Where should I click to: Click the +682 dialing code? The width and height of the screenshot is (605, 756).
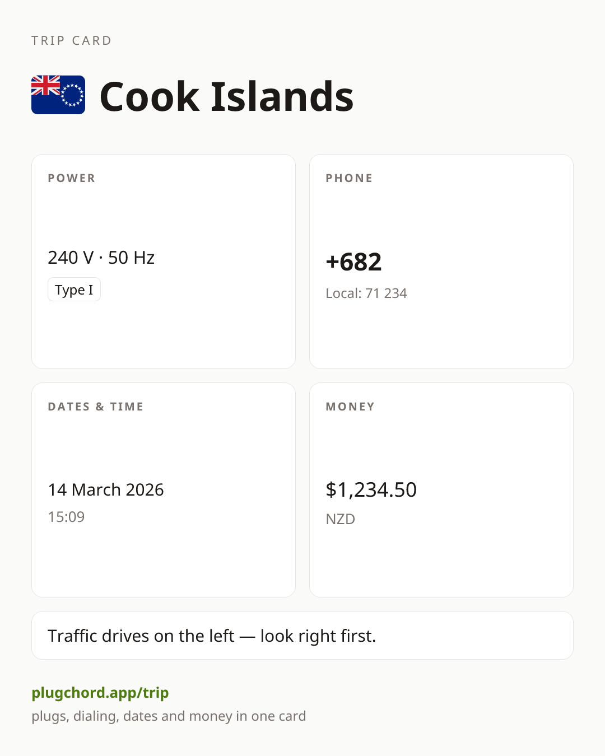coord(353,262)
